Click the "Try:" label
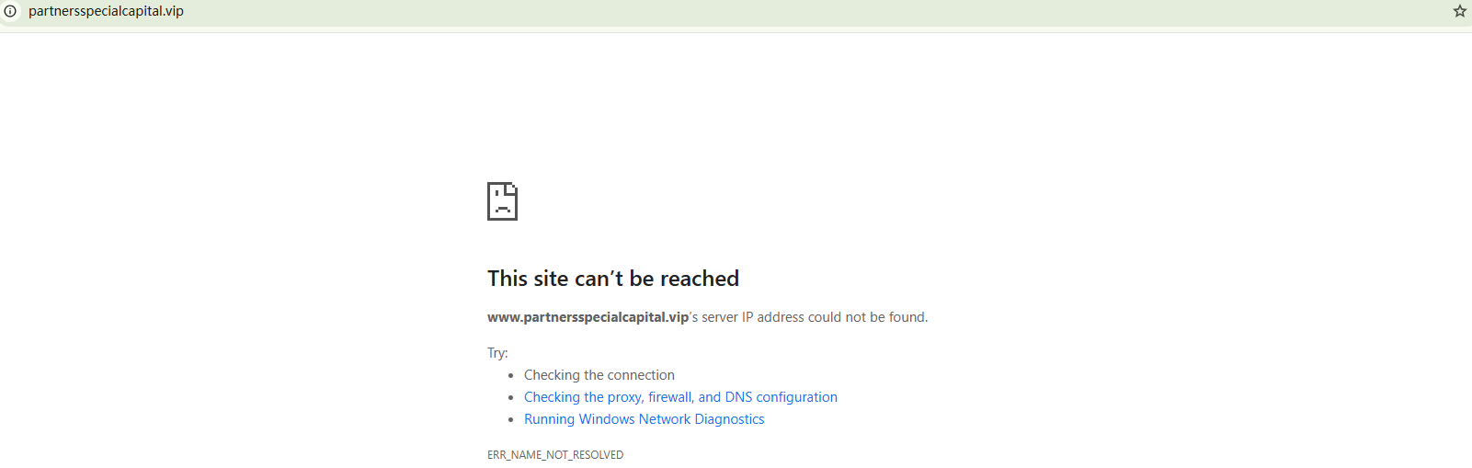 click(x=497, y=353)
